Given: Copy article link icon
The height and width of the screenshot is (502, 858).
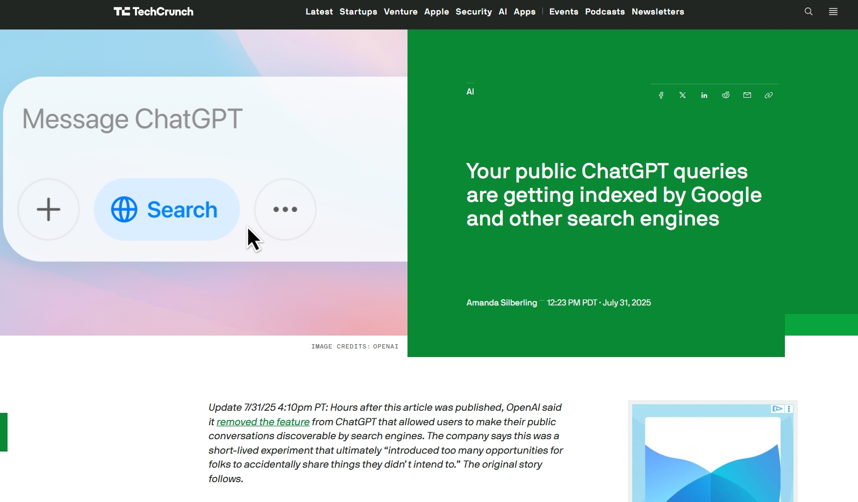Looking at the screenshot, I should click(x=769, y=95).
